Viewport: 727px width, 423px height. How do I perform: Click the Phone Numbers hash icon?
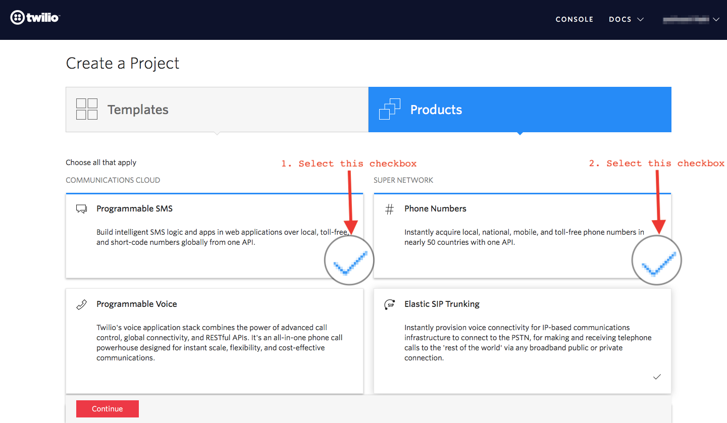pyautogui.click(x=389, y=209)
